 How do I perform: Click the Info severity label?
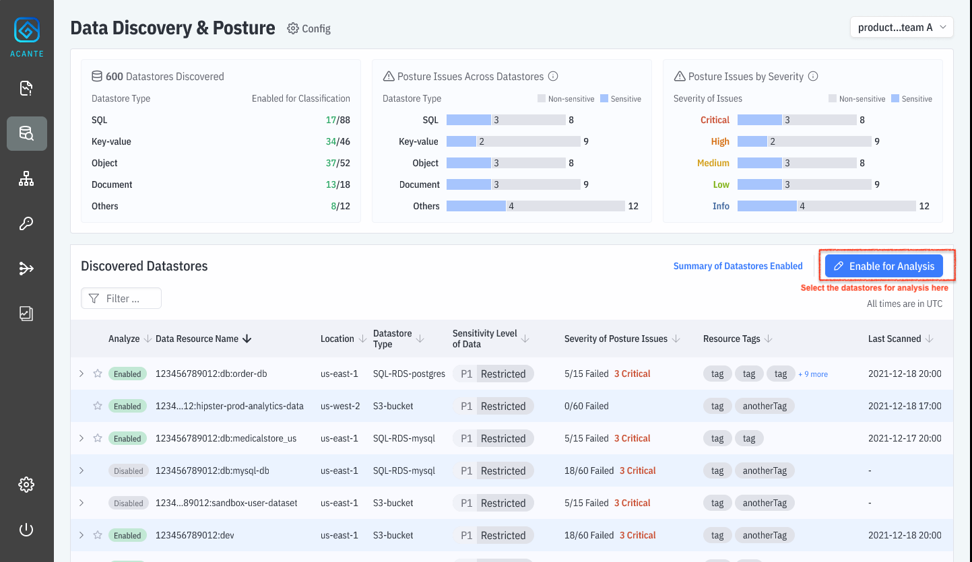(x=721, y=206)
